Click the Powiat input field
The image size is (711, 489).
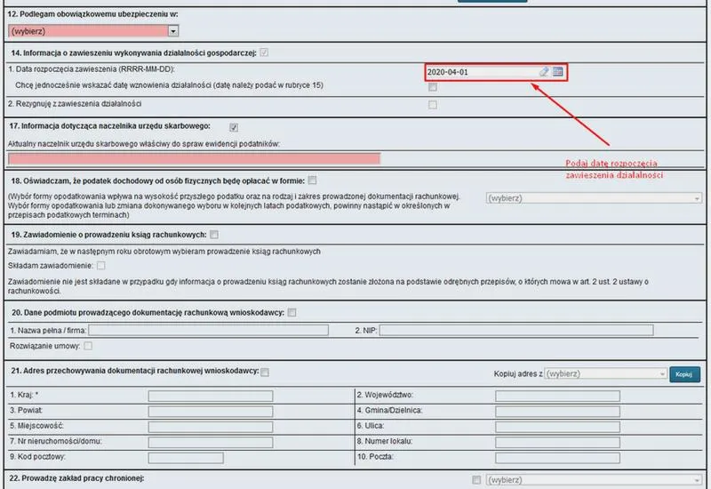211,412
